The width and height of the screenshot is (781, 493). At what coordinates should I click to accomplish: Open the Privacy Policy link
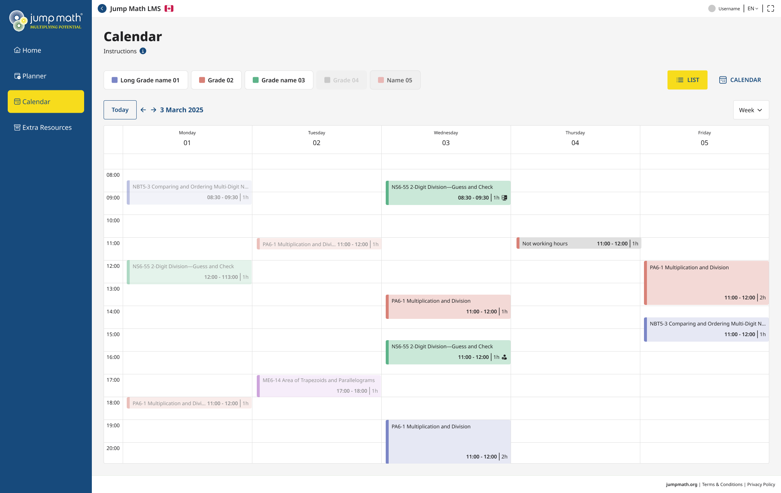coord(761,485)
